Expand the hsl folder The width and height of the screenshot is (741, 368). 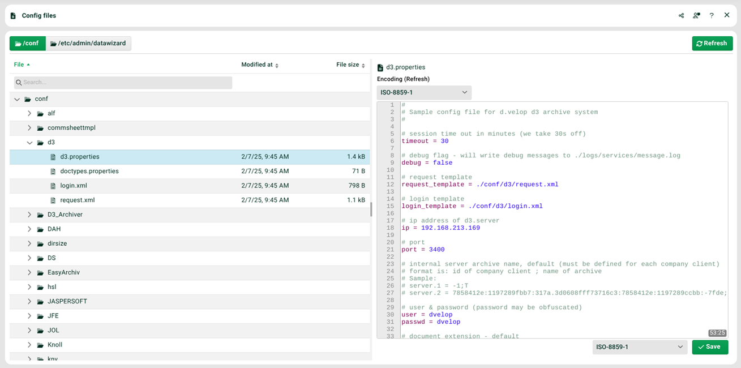29,287
